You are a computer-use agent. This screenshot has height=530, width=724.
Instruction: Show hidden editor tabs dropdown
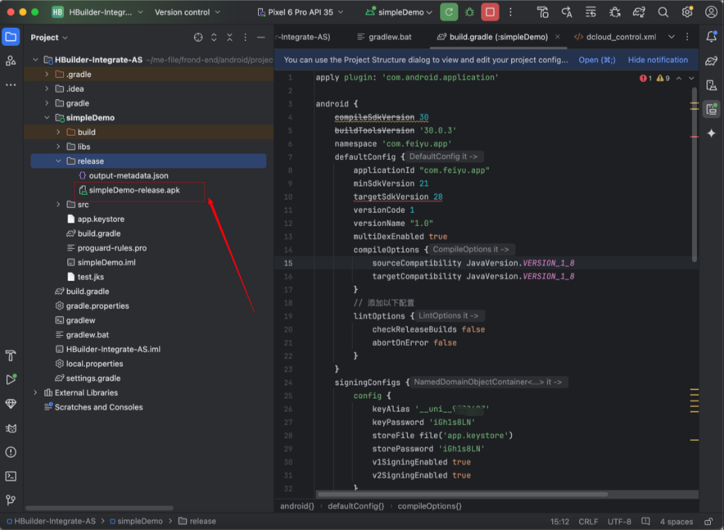671,37
